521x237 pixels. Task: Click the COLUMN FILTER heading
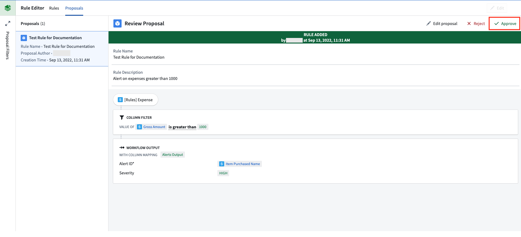point(139,118)
